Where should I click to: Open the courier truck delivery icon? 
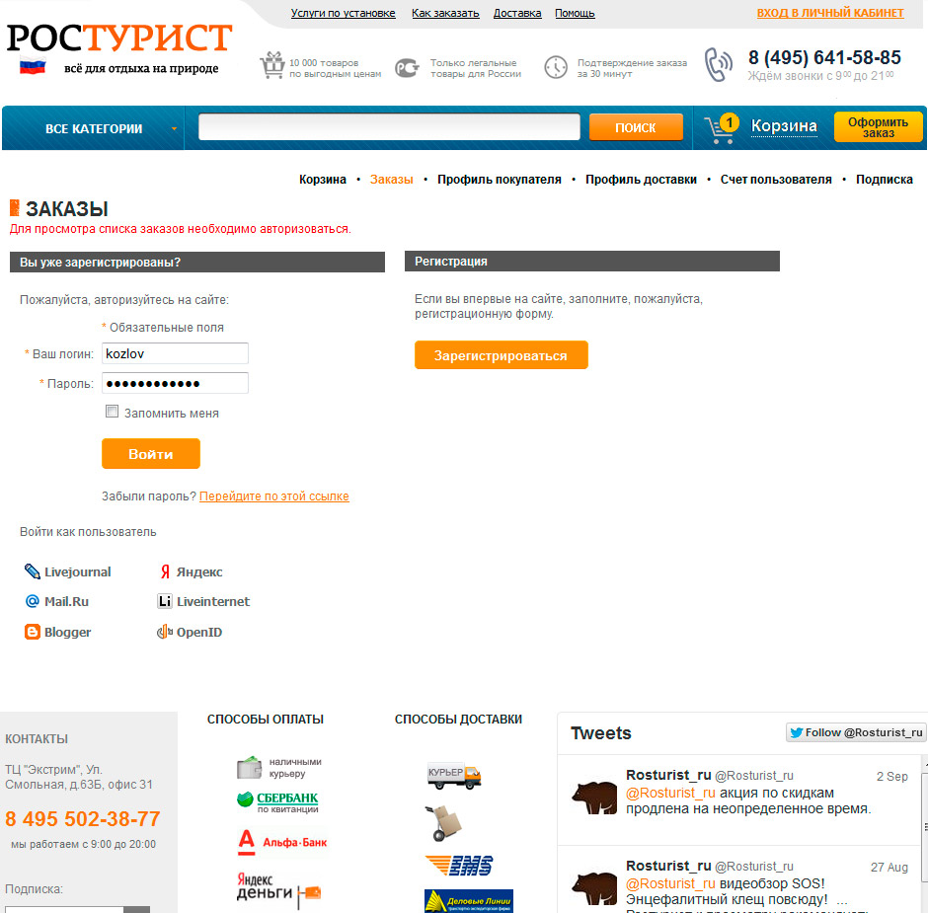coord(454,776)
